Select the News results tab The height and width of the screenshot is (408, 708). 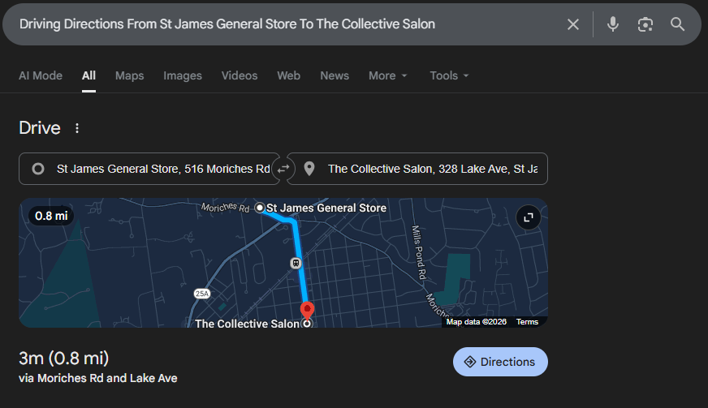point(335,75)
